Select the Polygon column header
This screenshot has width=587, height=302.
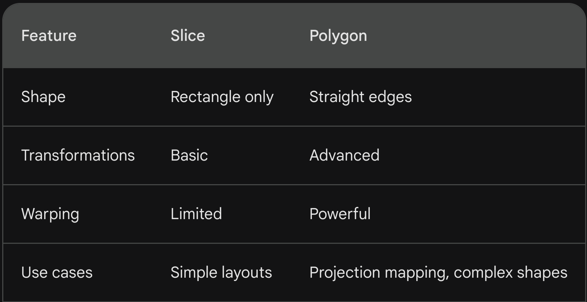pyautogui.click(x=338, y=36)
